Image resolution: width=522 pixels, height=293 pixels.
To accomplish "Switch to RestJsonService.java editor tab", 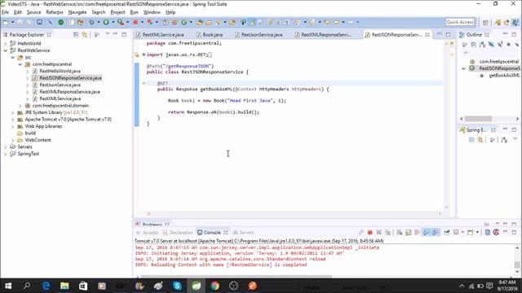I will [x=262, y=34].
